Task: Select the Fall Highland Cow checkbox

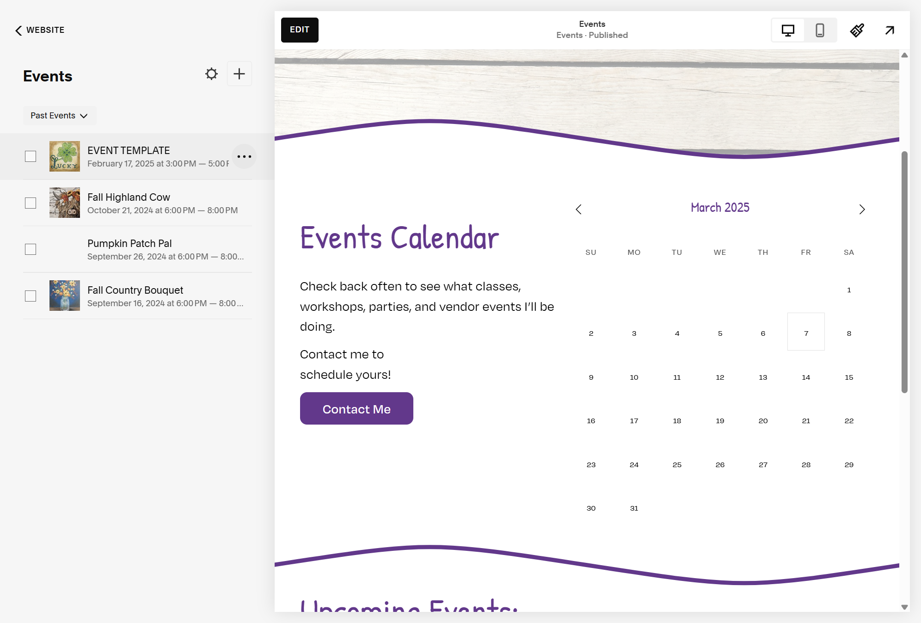Action: coord(31,203)
